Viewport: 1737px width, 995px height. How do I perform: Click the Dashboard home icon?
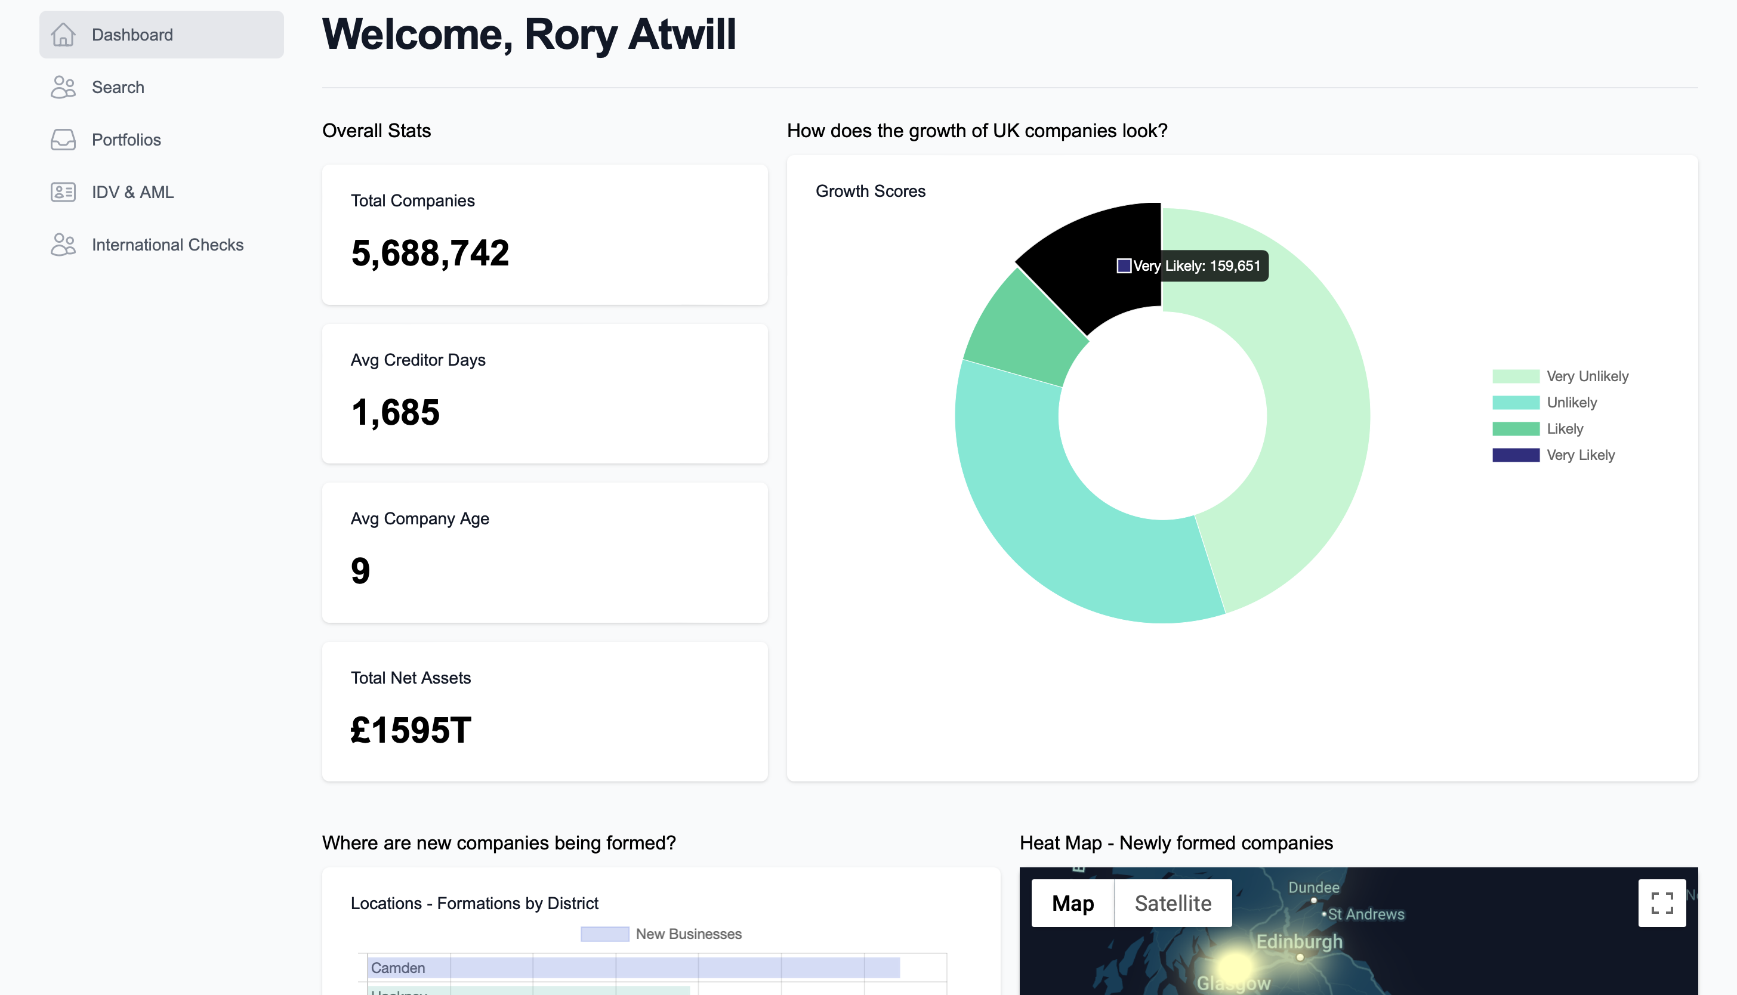click(63, 34)
